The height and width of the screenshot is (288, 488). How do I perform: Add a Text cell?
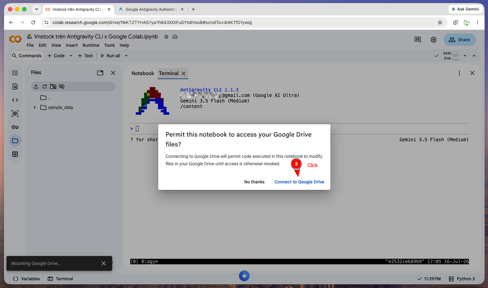(85, 56)
